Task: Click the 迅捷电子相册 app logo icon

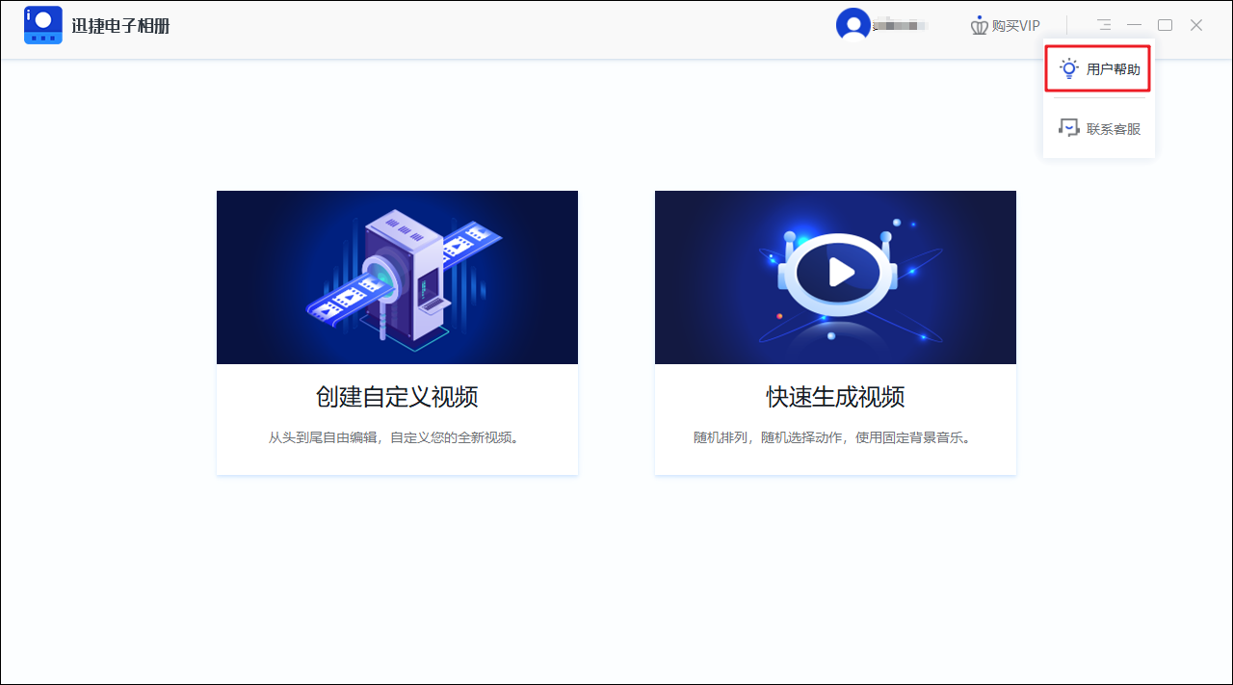Action: point(43,25)
